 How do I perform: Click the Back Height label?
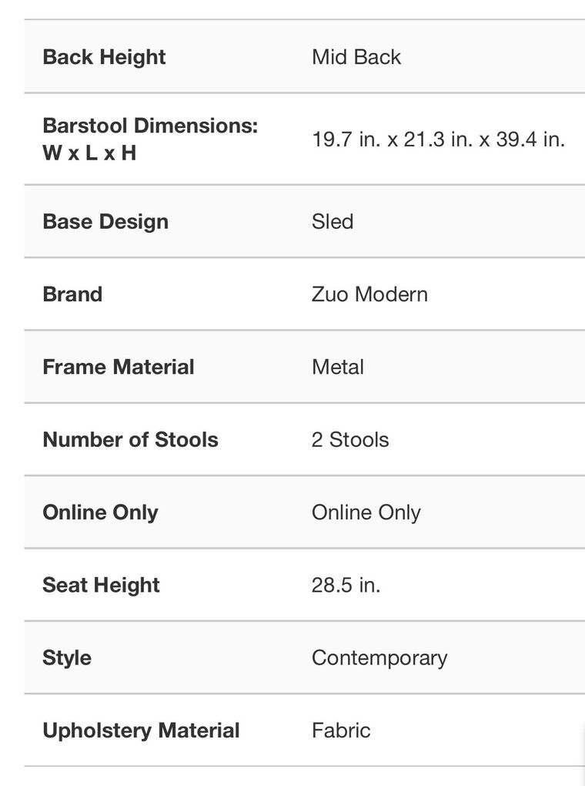coord(104,57)
